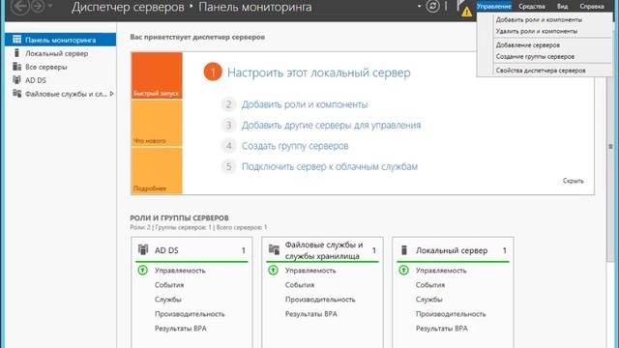Click the forward navigation arrow
The height and width of the screenshot is (348, 619).
coord(38,6)
